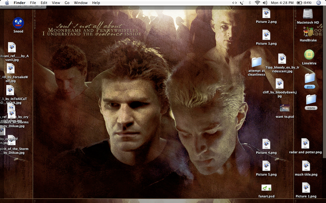The height and width of the screenshot is (203, 326).
Task: Open the volume control in menu bar
Action: (265, 3)
